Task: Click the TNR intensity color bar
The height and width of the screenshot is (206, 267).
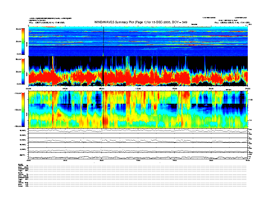Action: coord(23,110)
